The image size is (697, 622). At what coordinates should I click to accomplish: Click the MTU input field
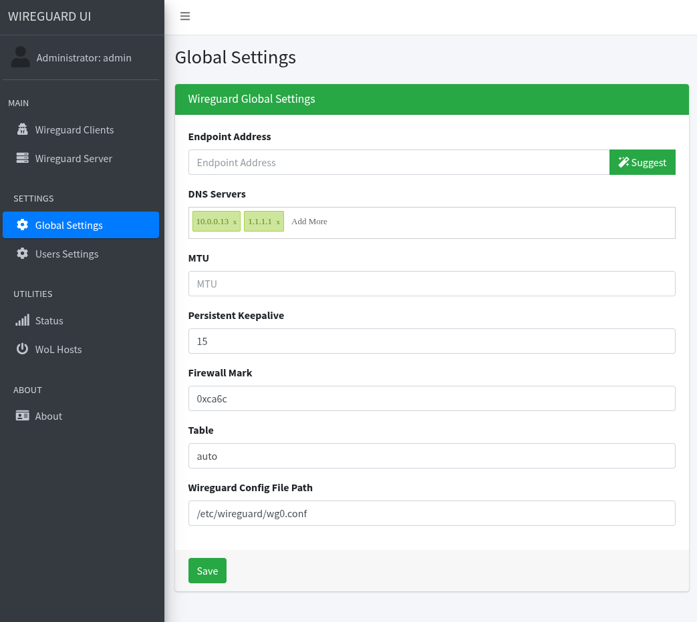tap(431, 284)
